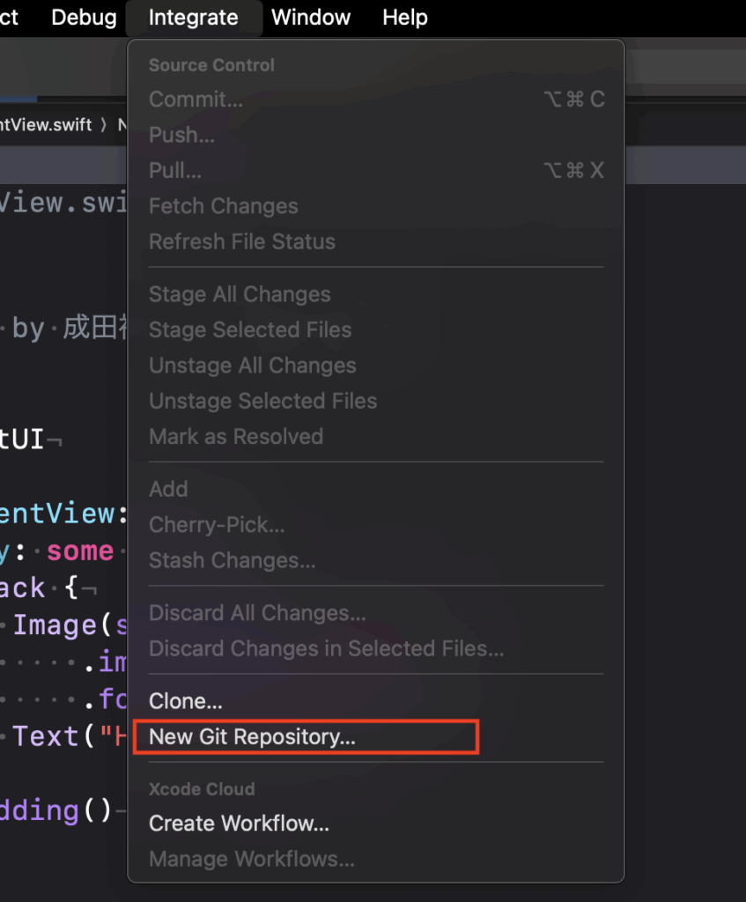Select Pull... menu item
The image size is (746, 902).
pyautogui.click(x=376, y=170)
